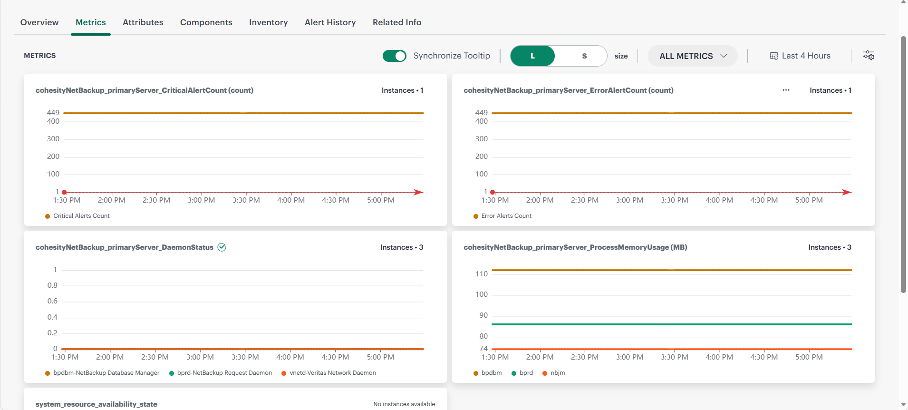Click the DaemonStatus green checkmark icon
Viewport: 908px width, 410px height.
point(222,247)
